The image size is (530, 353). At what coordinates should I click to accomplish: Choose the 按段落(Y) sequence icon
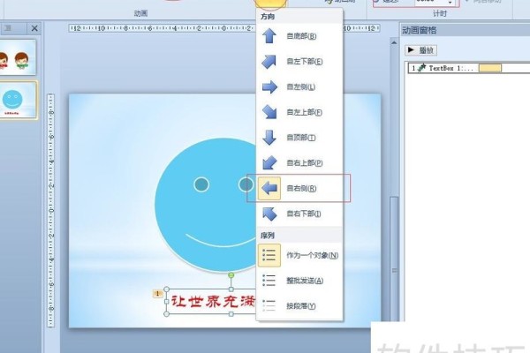pos(269,305)
